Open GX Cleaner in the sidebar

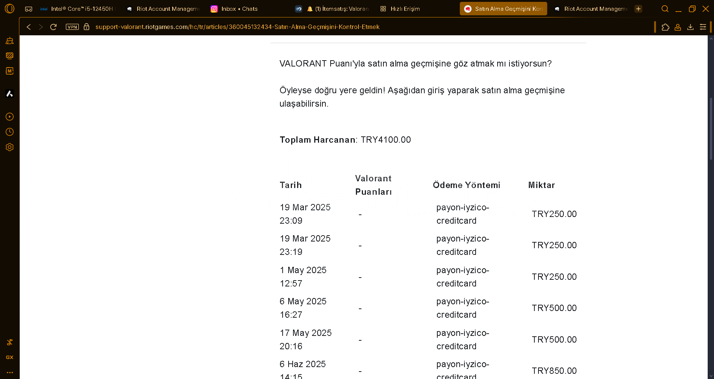[x=10, y=41]
